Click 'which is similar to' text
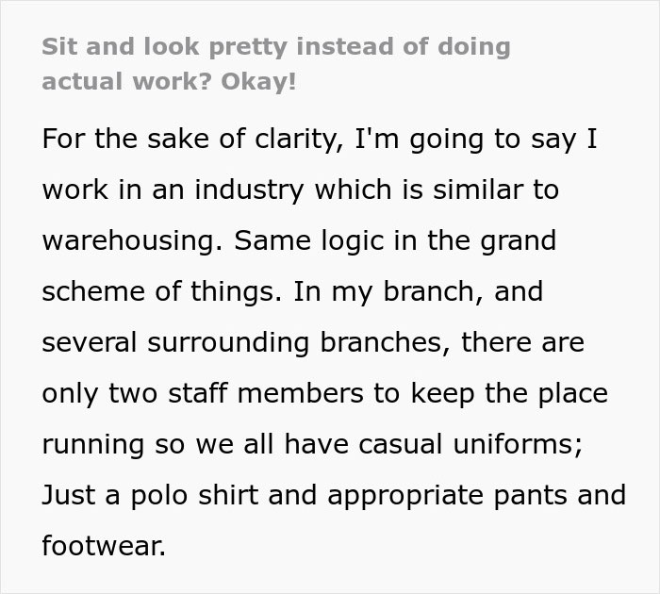 click(437, 190)
